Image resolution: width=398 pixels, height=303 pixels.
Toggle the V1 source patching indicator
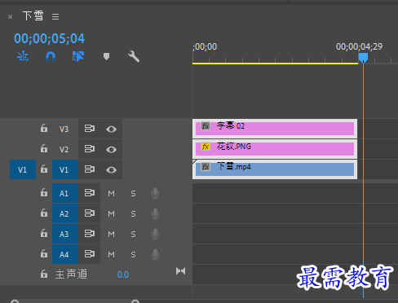pos(23,169)
